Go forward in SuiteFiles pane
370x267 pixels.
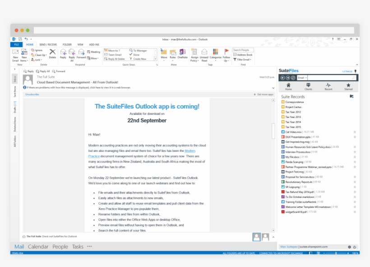point(287,78)
